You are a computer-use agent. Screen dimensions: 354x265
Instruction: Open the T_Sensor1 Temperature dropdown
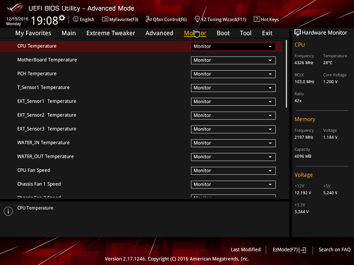(x=233, y=88)
